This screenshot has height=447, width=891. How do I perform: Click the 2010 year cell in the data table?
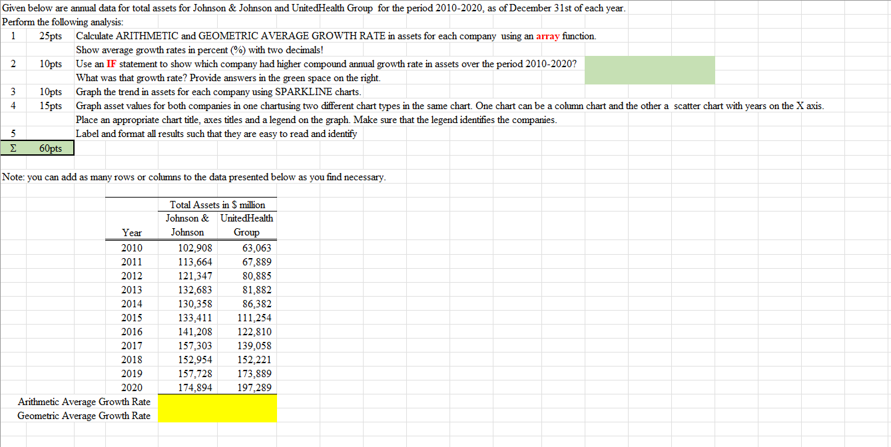[131, 247]
